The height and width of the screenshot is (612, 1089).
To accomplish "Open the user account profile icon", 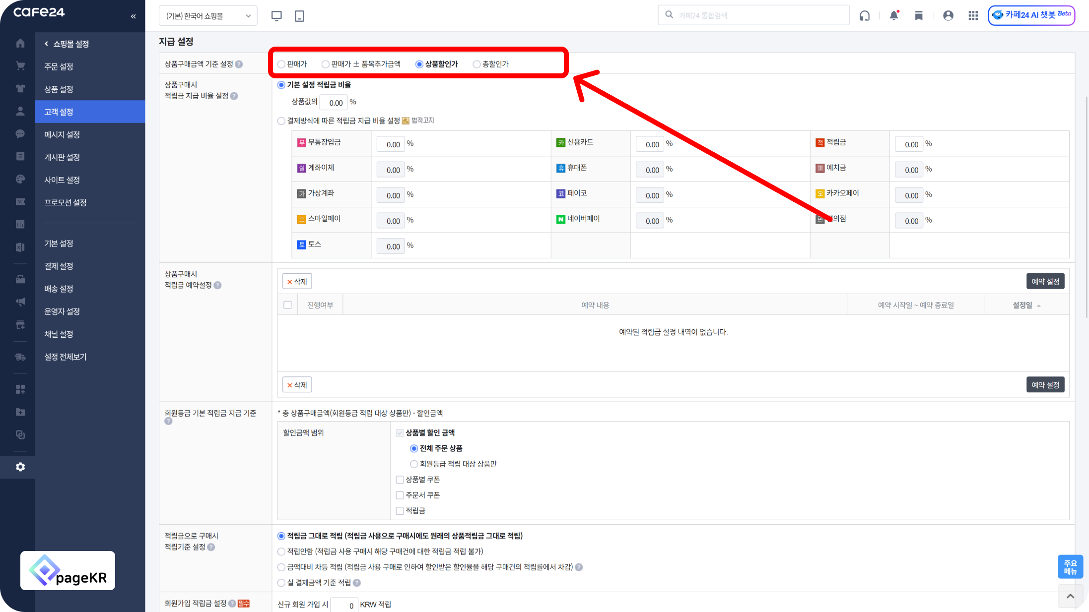I will coord(948,16).
